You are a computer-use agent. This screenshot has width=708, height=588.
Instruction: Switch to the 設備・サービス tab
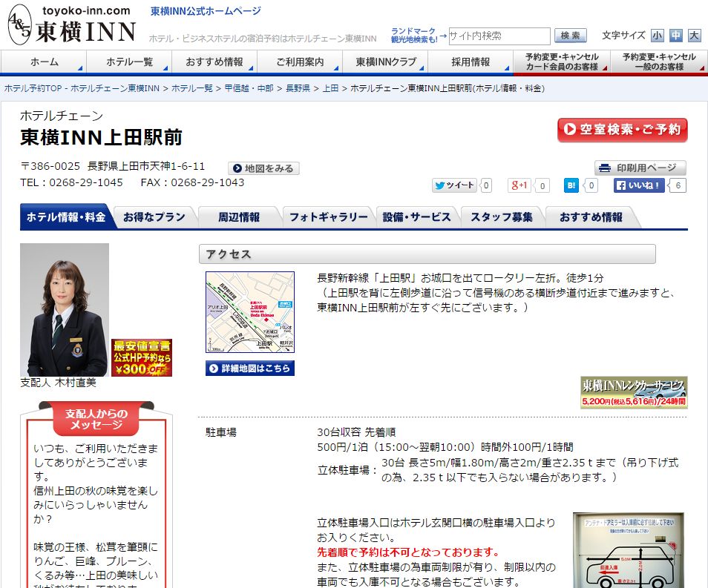[x=417, y=217]
